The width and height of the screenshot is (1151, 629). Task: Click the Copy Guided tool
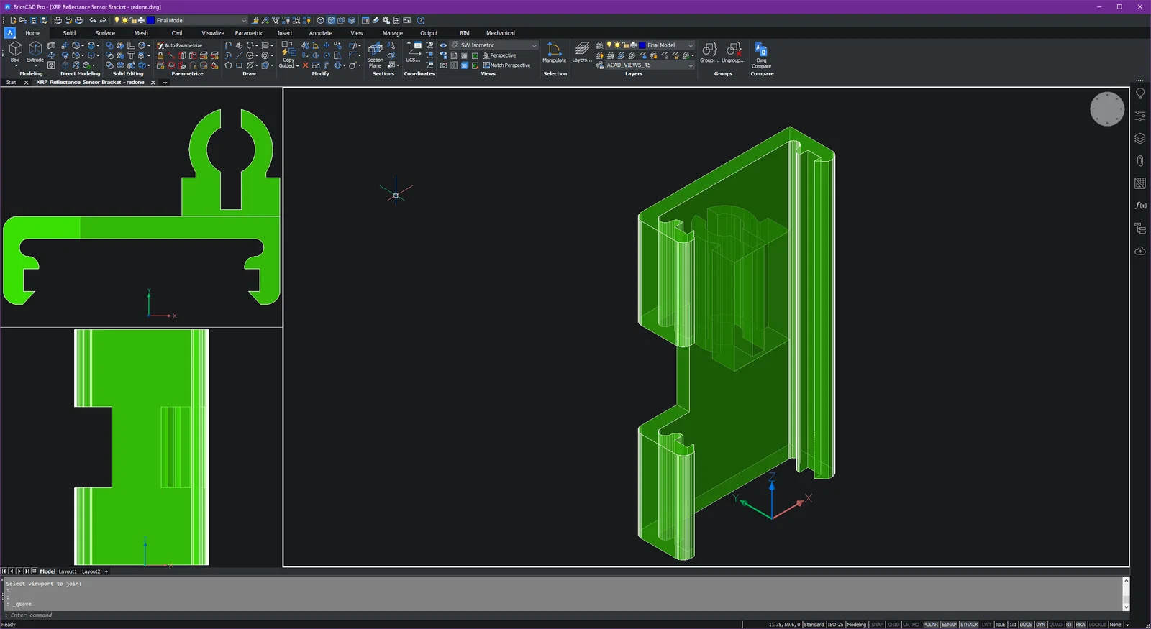point(288,55)
